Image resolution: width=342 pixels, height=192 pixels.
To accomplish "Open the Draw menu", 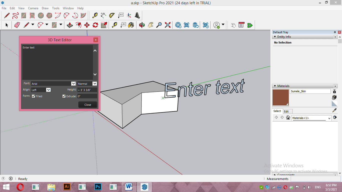I will [x=45, y=8].
